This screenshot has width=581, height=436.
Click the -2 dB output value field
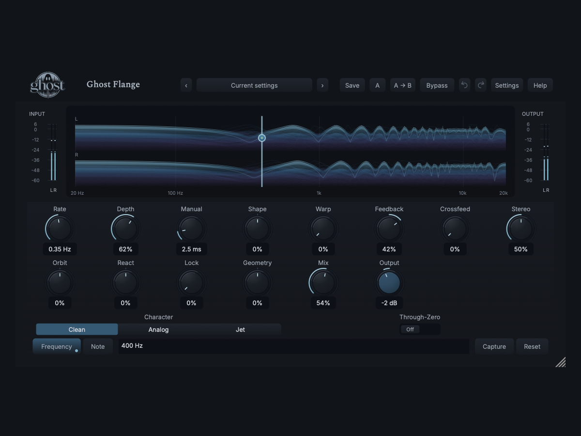click(x=389, y=303)
